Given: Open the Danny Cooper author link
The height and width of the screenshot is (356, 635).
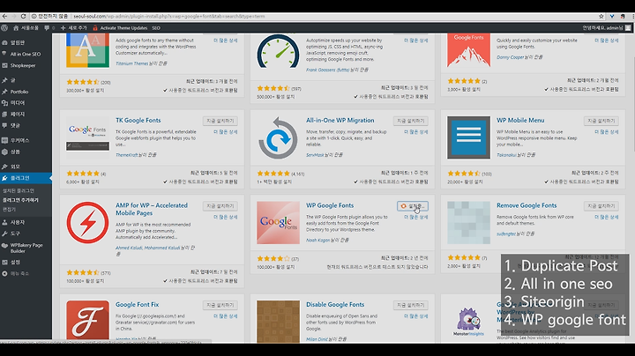Looking at the screenshot, I should click(x=510, y=57).
